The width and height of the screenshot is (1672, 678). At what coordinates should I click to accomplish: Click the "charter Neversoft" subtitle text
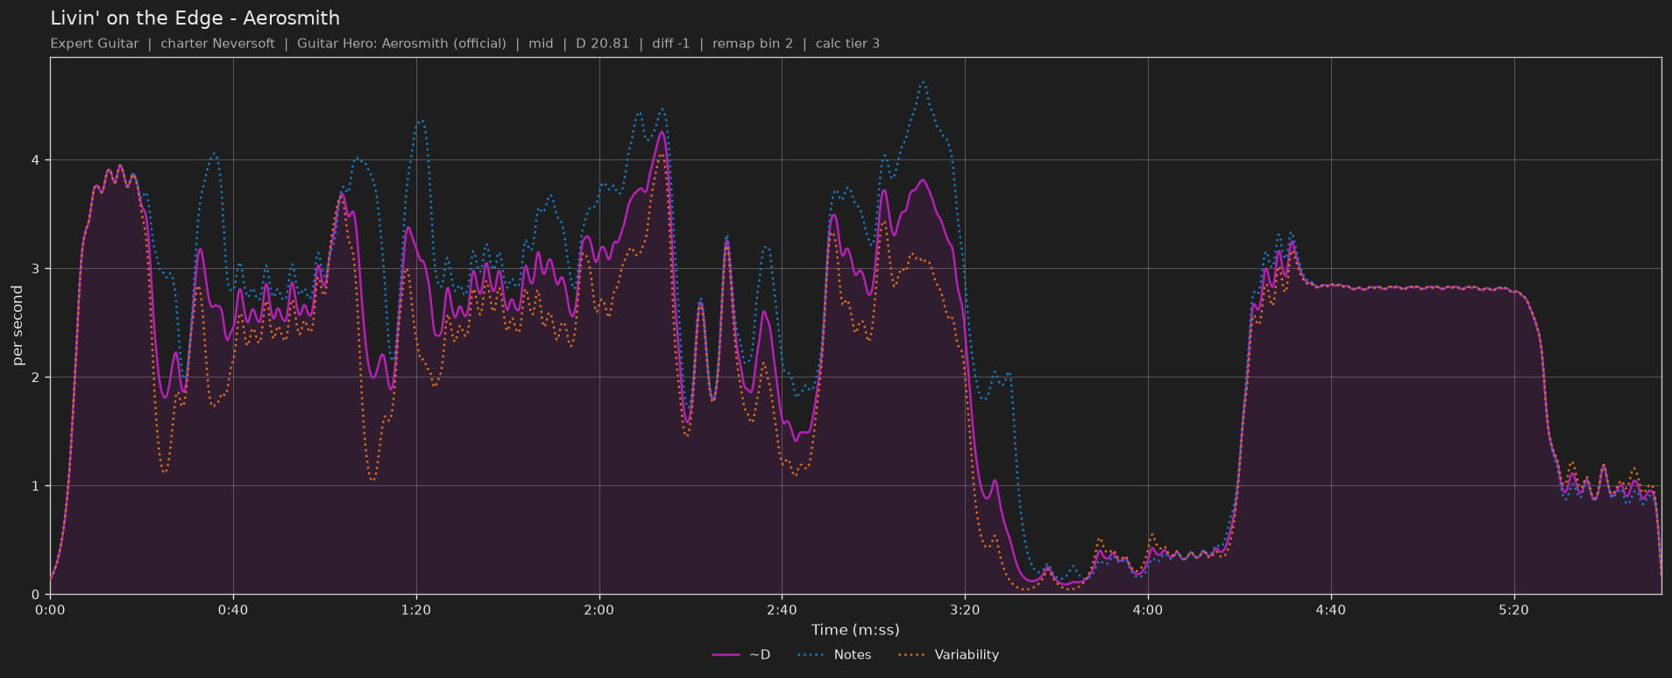point(217,43)
